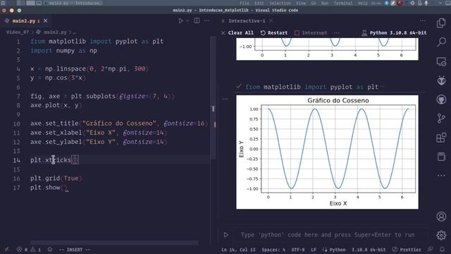Viewport: 451px width, 254px height.
Task: Close the main2.py editor tab
Action: [45, 20]
